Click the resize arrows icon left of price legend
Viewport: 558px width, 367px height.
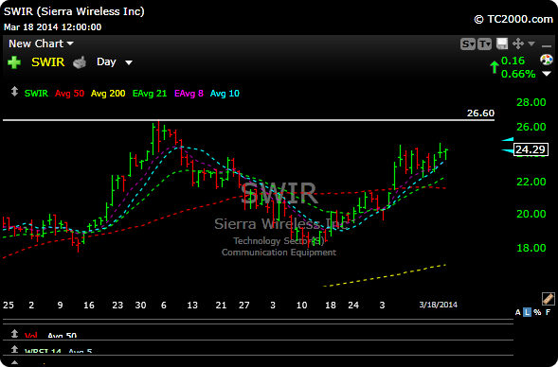[x=14, y=92]
